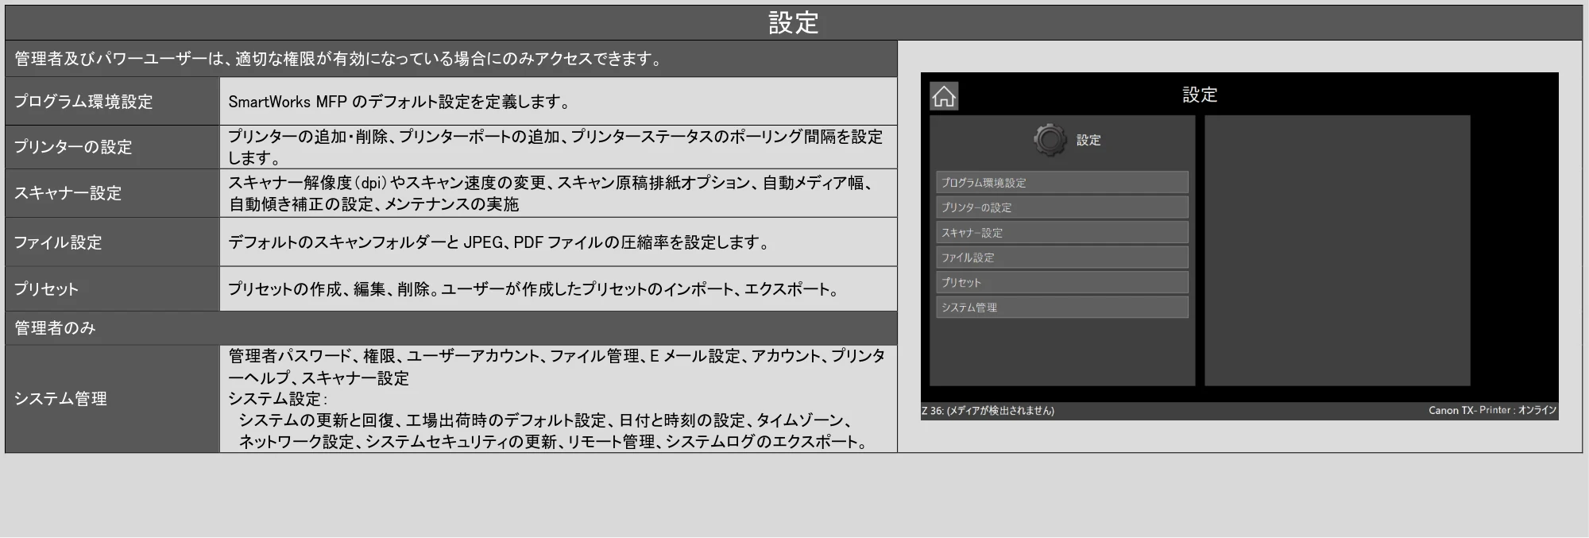Click the システム管理 table row header
The height and width of the screenshot is (538, 1589).
tap(112, 399)
